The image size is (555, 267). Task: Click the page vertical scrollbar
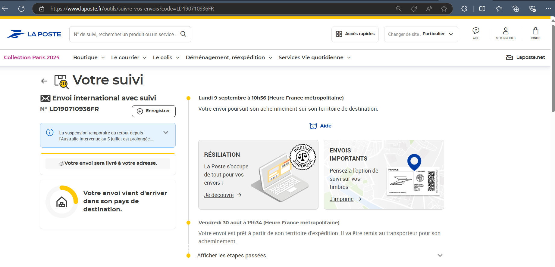coord(553,69)
